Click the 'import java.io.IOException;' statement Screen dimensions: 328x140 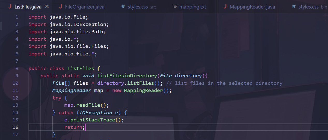pos(69,24)
